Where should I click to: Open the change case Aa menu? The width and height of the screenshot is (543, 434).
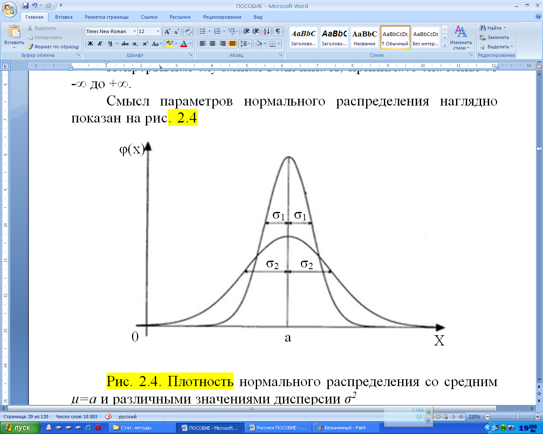point(157,43)
